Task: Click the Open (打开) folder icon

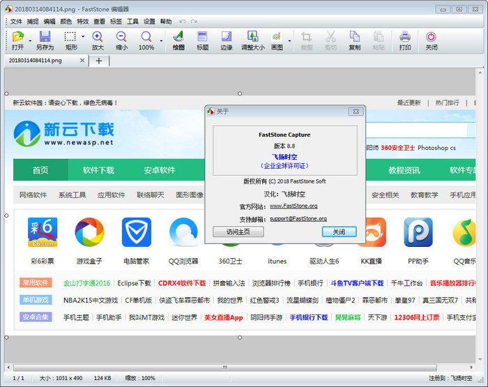Action: [18, 37]
